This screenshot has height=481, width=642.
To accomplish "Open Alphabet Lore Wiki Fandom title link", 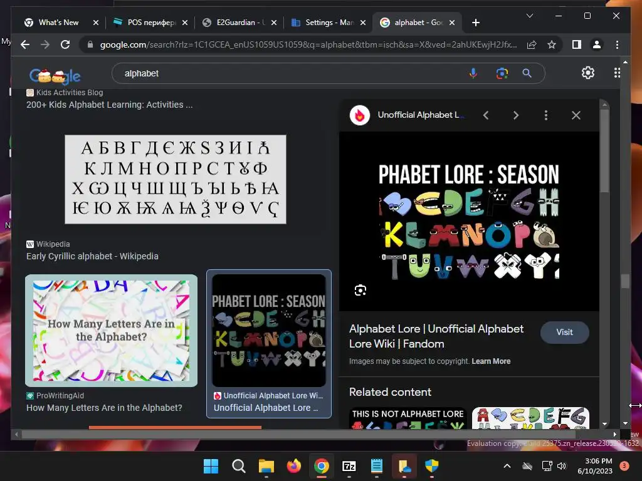I will [x=436, y=336].
